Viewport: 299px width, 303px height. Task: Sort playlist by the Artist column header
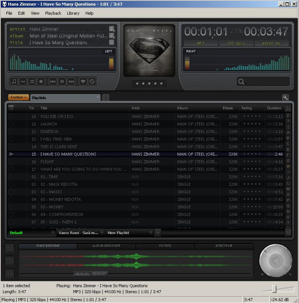152,108
